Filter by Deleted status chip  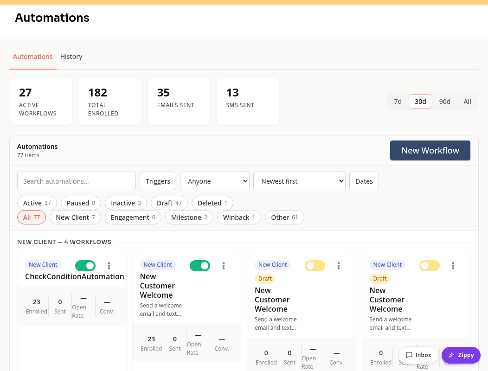(212, 203)
